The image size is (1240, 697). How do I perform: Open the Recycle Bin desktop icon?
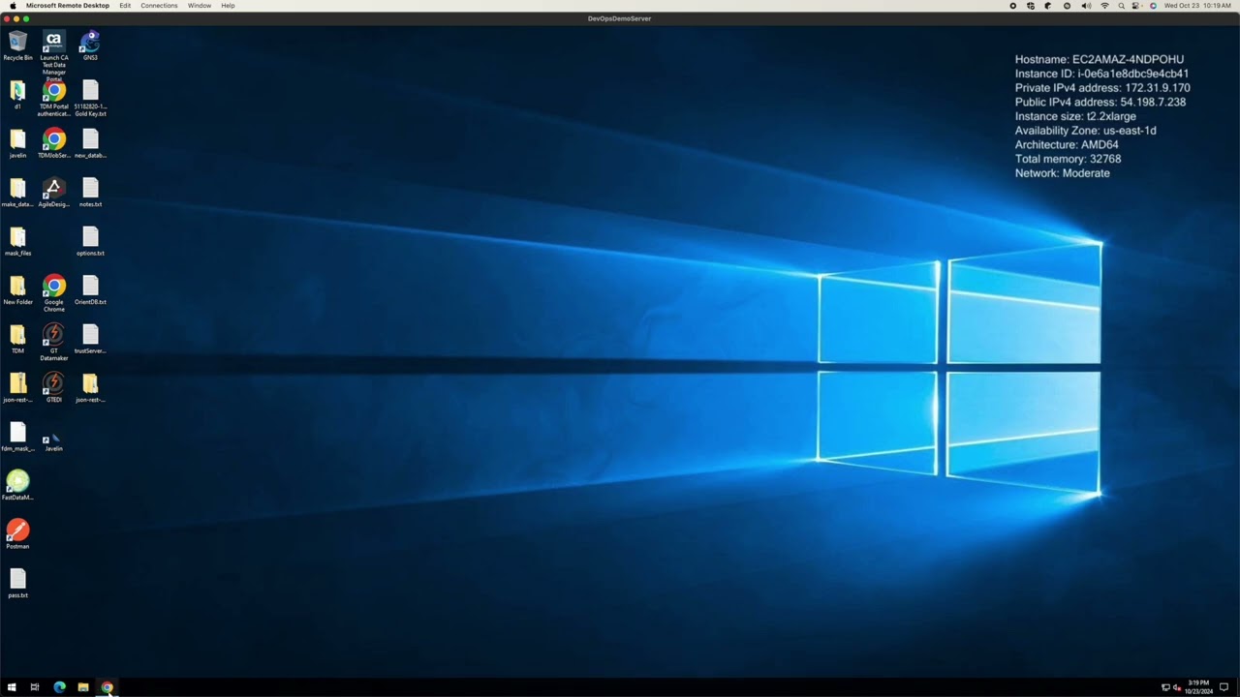[x=17, y=45]
